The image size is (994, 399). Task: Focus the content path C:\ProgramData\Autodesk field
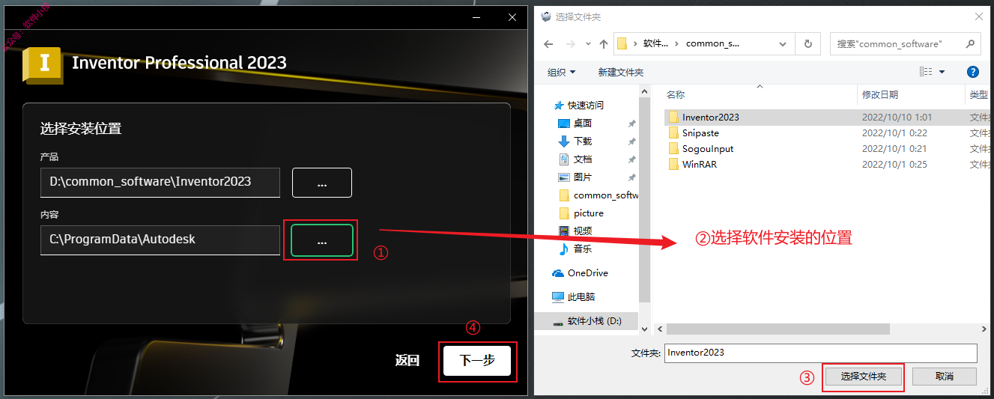click(160, 240)
